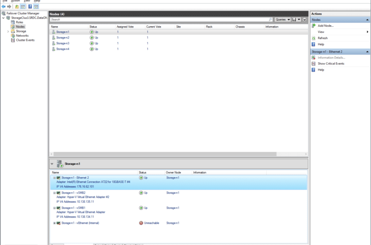This screenshot has height=245, width=371.
Task: Click Show Critical Events action
Action: point(331,64)
